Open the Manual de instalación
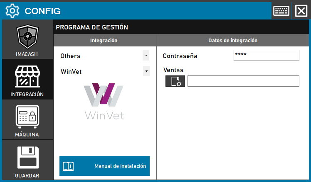The image size is (311, 182). [x=104, y=166]
